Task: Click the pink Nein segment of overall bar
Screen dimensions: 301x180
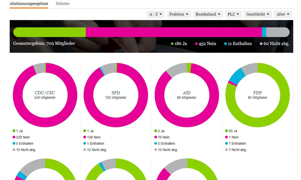Action: 174,32
